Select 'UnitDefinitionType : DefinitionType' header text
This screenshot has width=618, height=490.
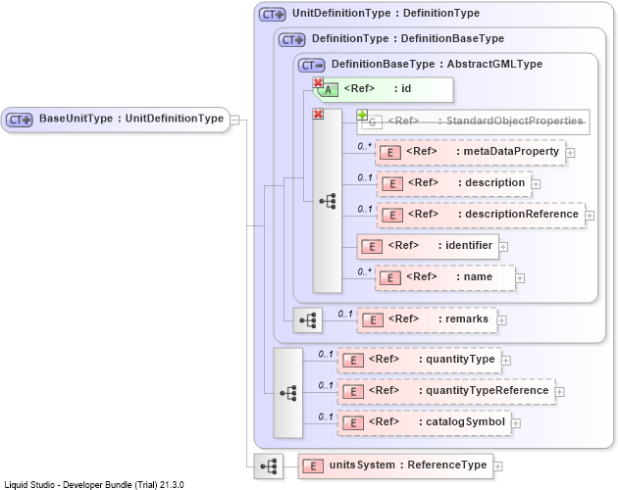[386, 13]
